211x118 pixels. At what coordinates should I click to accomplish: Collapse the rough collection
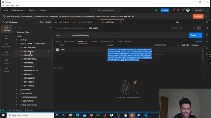[x=15, y=36]
